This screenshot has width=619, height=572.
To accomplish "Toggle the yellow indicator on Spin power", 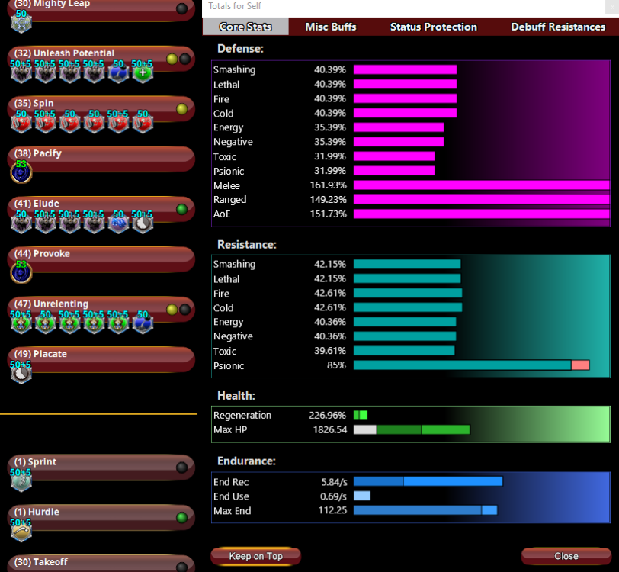I will coord(181,109).
